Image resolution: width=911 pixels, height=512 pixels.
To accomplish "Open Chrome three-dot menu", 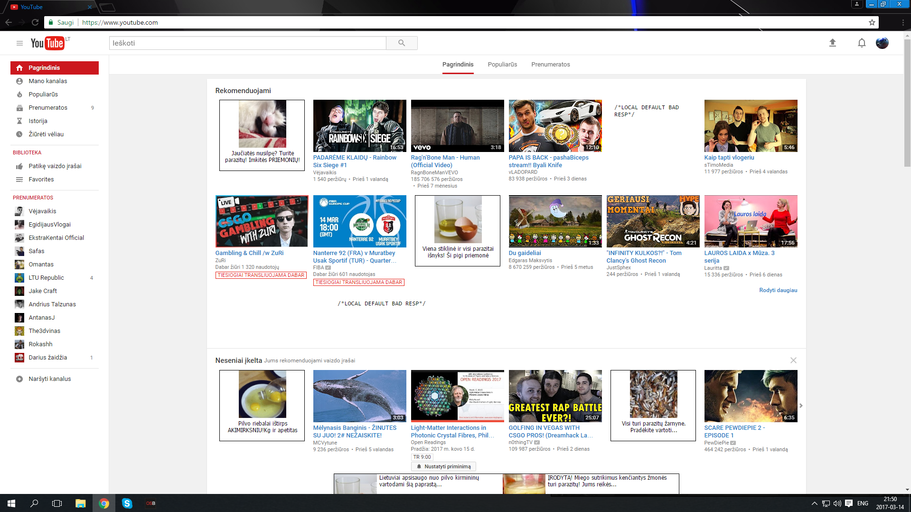I will coord(902,22).
